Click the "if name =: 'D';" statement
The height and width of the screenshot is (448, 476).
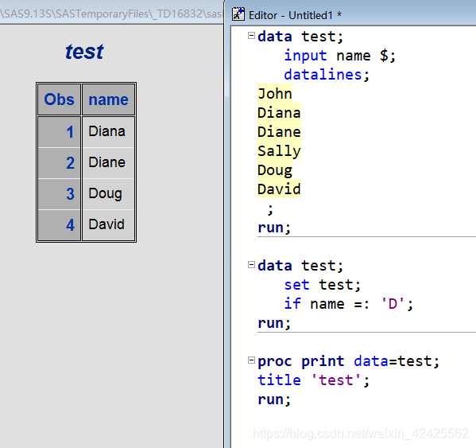(349, 304)
